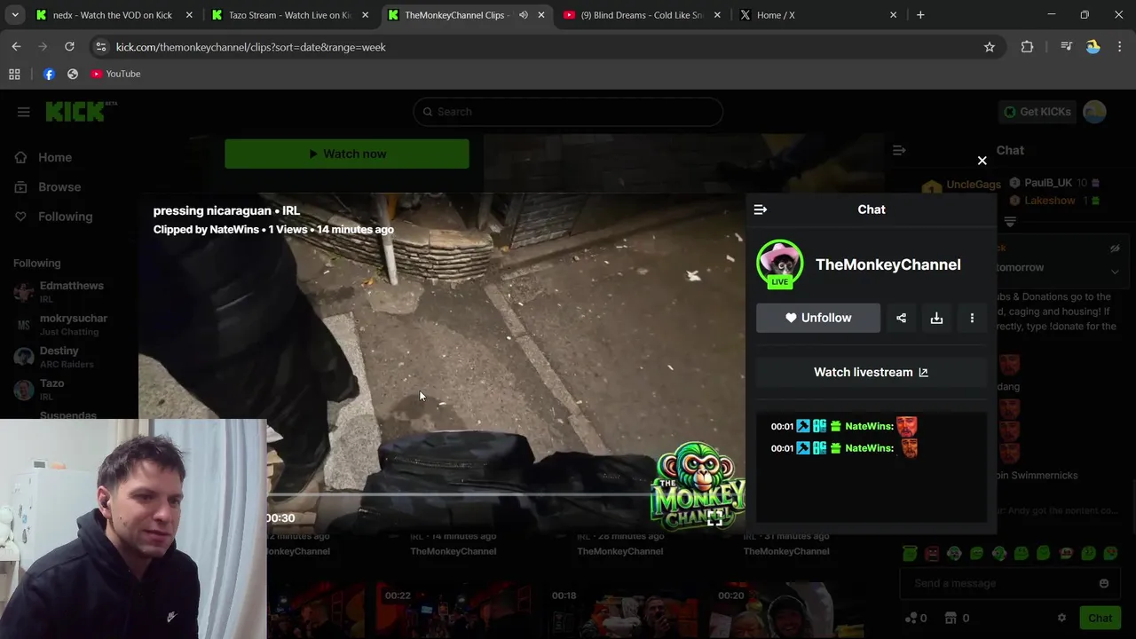Open a new browser tab

coord(920,15)
